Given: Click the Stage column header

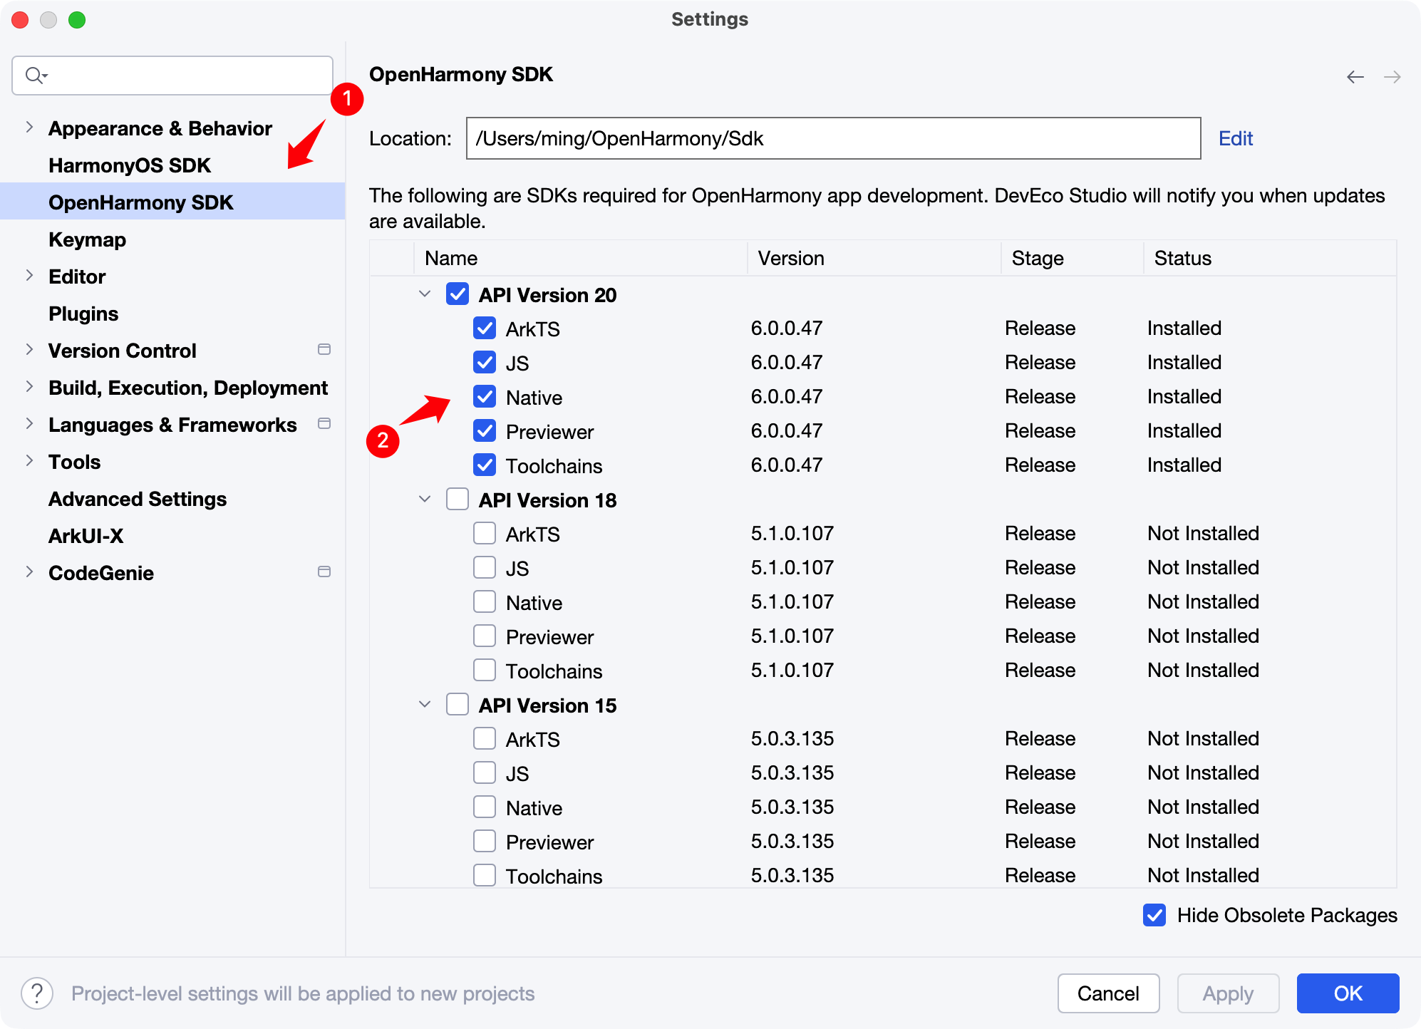Looking at the screenshot, I should (1072, 258).
